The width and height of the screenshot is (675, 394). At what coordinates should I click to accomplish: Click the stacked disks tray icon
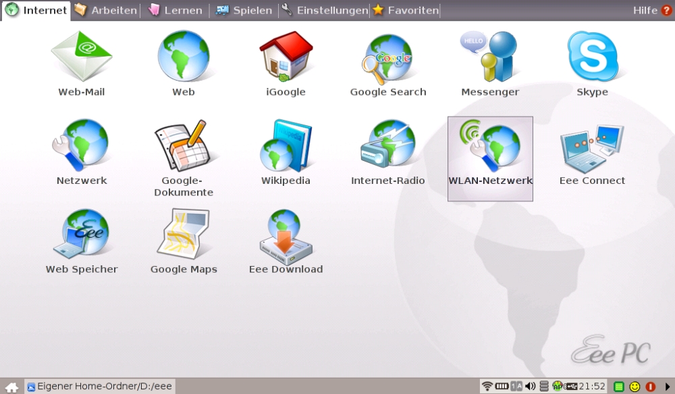544,387
